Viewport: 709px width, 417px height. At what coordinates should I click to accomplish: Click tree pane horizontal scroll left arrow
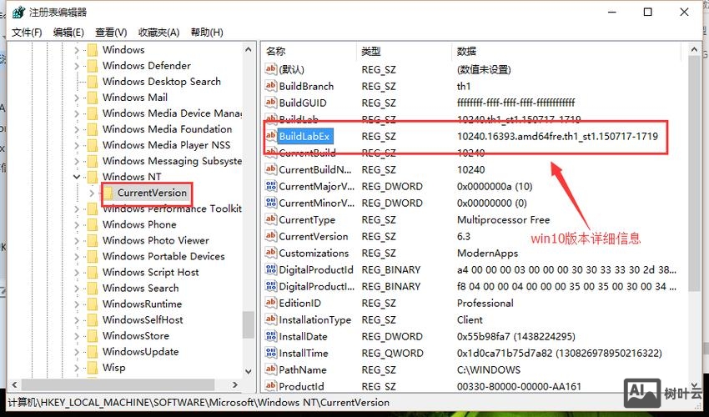click(x=14, y=384)
